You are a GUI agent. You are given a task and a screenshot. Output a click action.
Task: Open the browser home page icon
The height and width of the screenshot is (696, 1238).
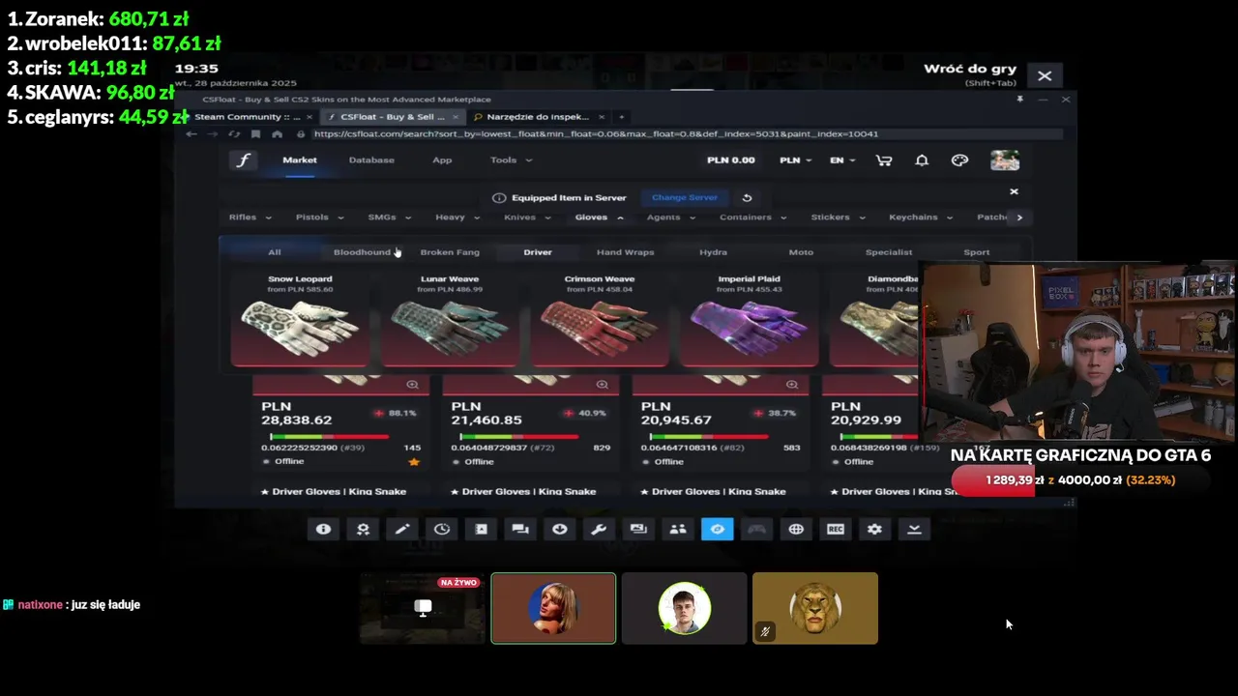[x=277, y=133]
